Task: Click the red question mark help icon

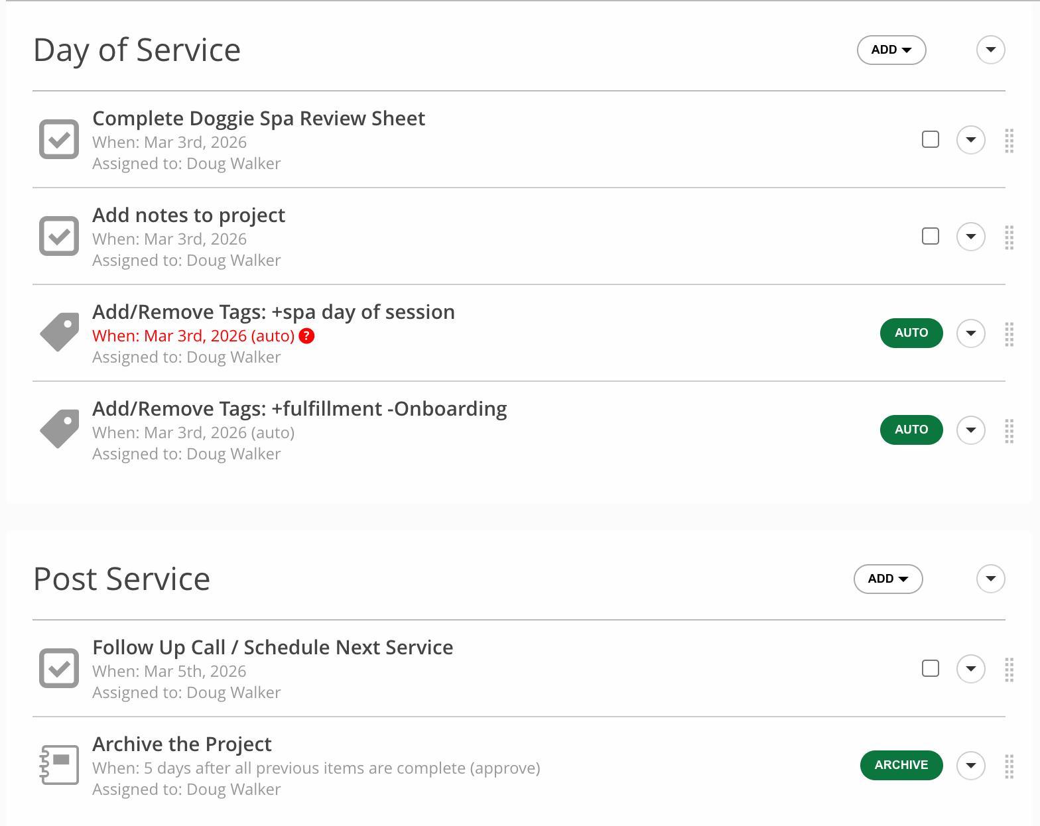Action: click(x=306, y=336)
